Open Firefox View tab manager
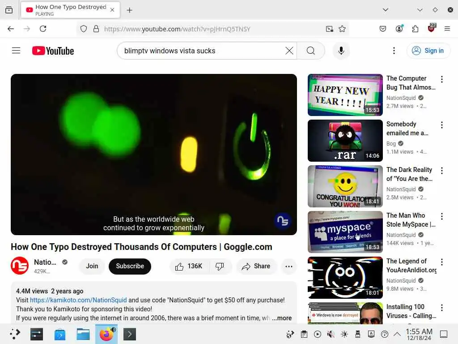458x344 pixels. click(9, 10)
